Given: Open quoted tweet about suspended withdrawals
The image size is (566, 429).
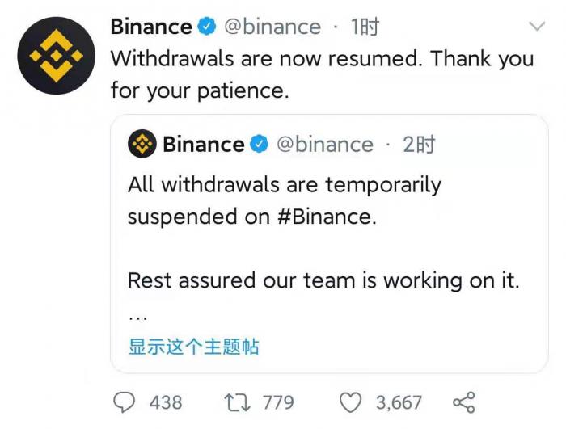Looking at the screenshot, I should click(323, 242).
